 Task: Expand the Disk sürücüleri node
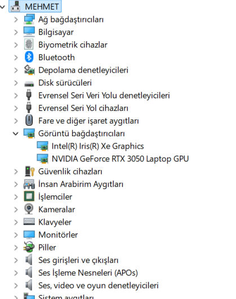[x=16, y=83]
